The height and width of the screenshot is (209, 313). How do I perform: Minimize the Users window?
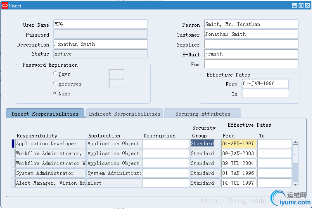click(x=294, y=5)
